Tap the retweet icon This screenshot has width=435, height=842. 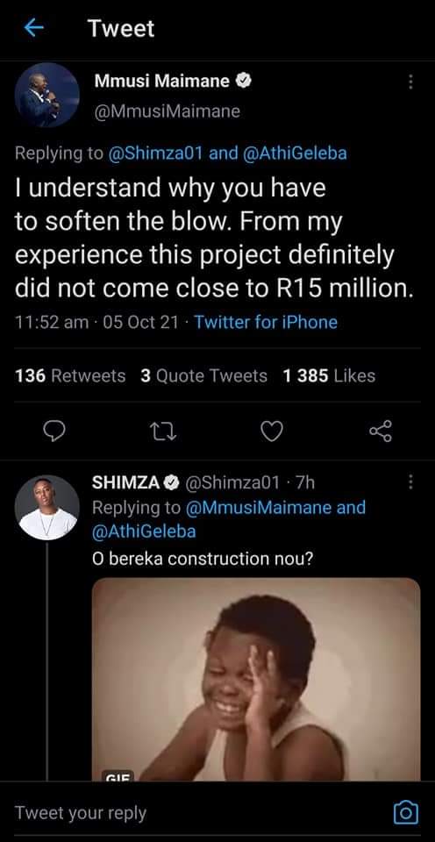[x=163, y=431]
